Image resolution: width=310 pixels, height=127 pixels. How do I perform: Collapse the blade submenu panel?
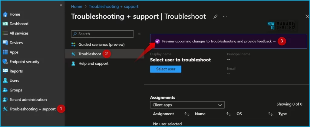click(x=139, y=34)
